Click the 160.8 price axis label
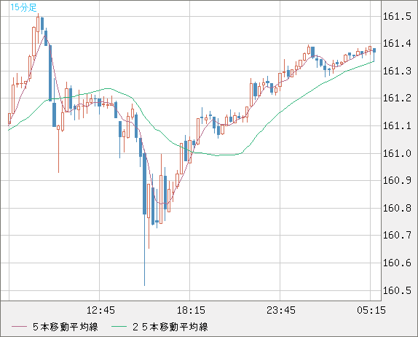This screenshot has height=337, width=418. 397,208
